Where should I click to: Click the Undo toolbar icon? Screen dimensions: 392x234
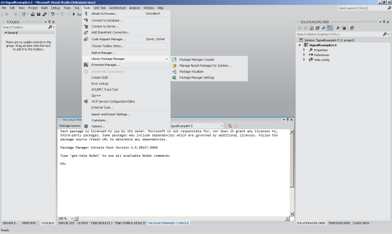click(x=53, y=14)
